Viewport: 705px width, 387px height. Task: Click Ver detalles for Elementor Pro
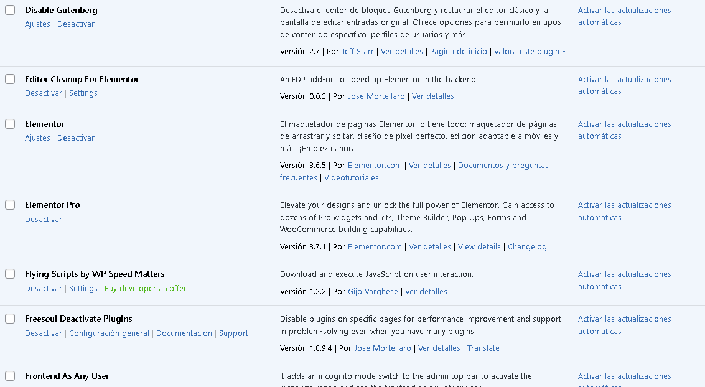click(x=430, y=247)
